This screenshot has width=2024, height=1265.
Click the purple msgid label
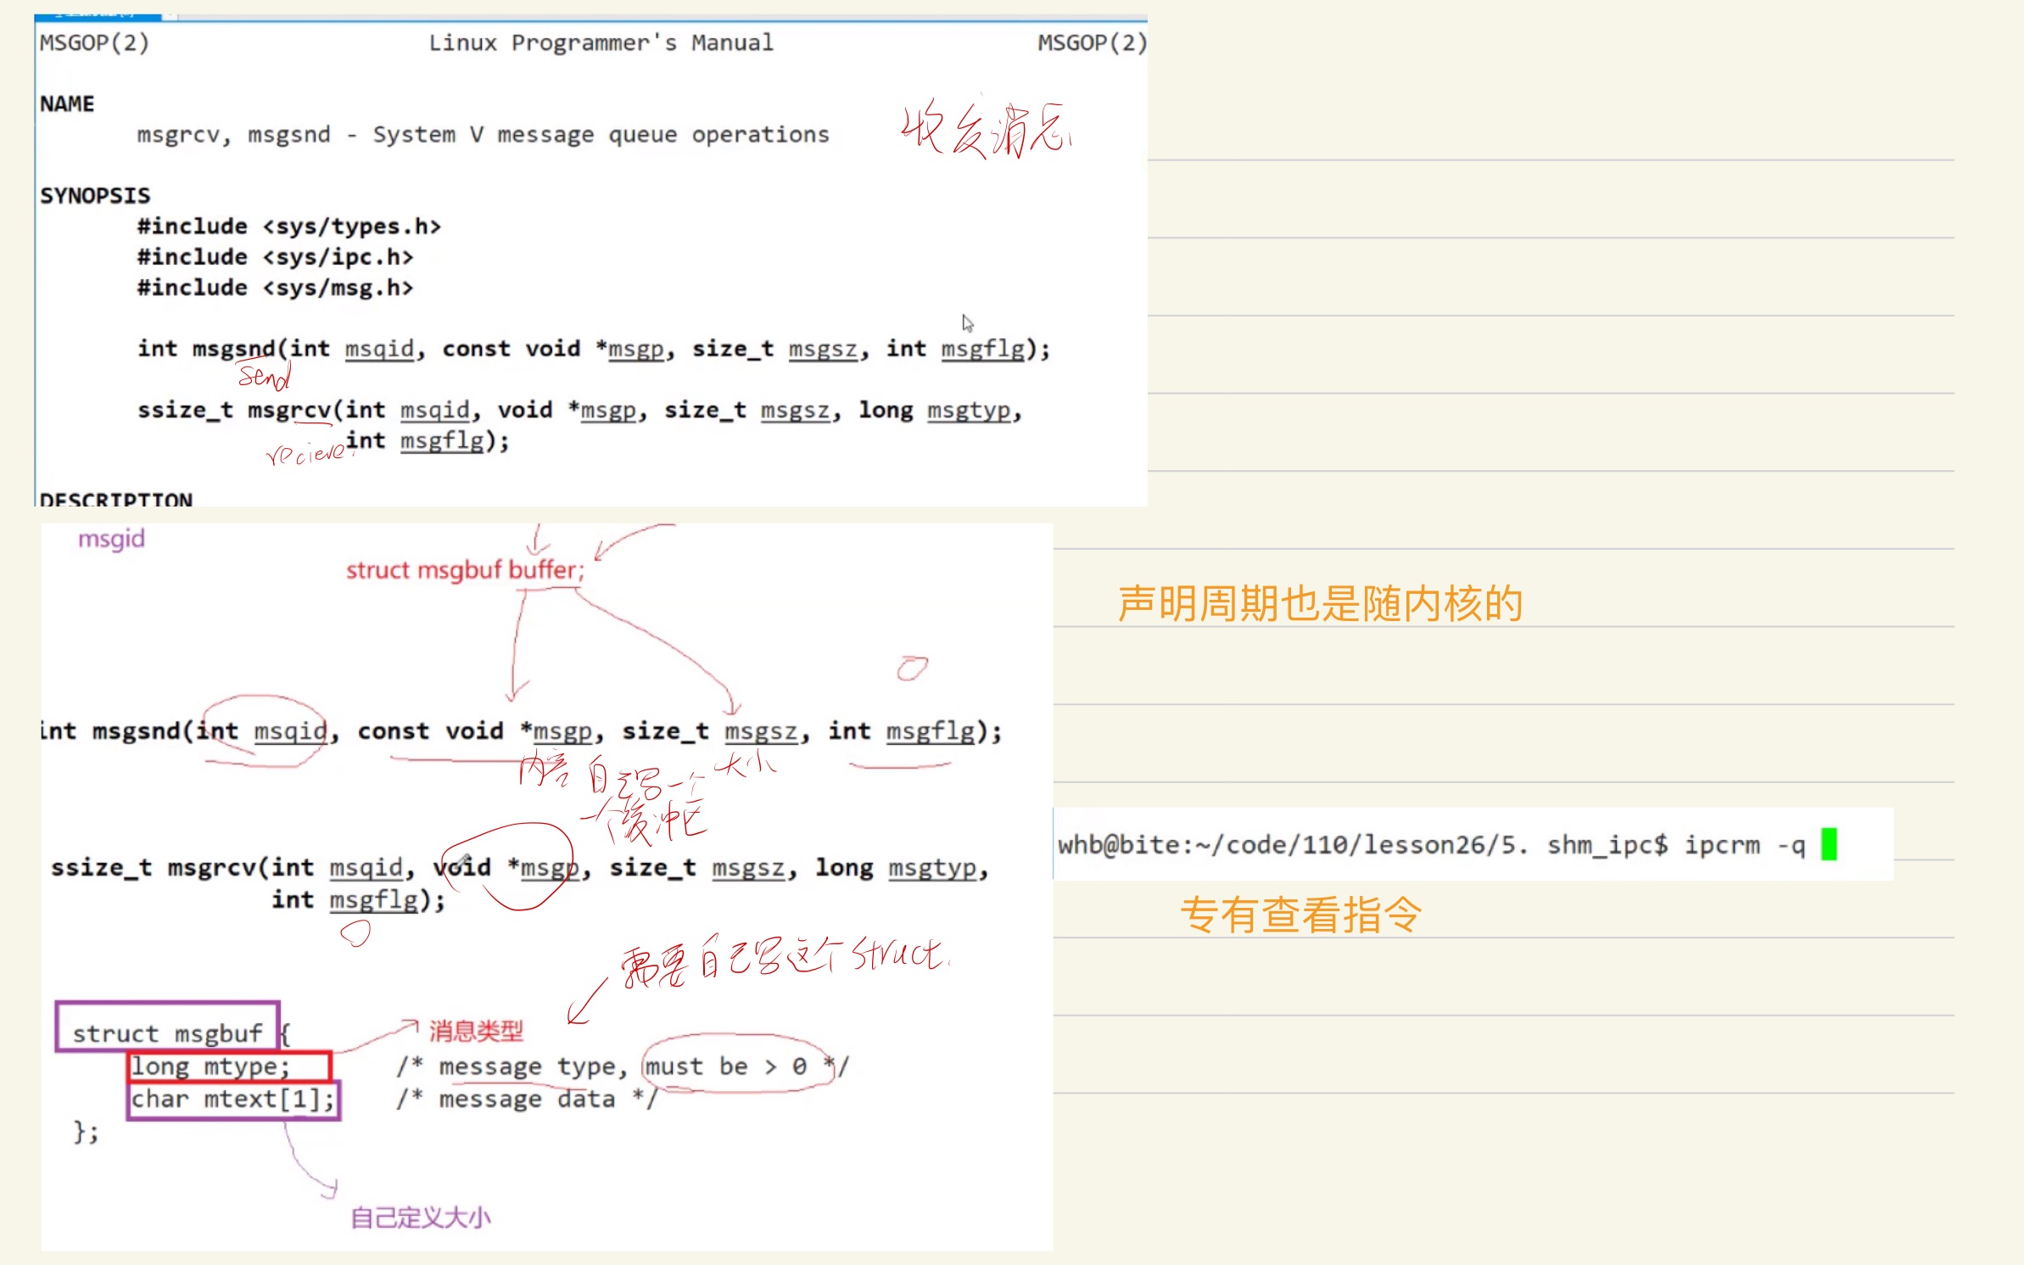pyautogui.click(x=111, y=539)
